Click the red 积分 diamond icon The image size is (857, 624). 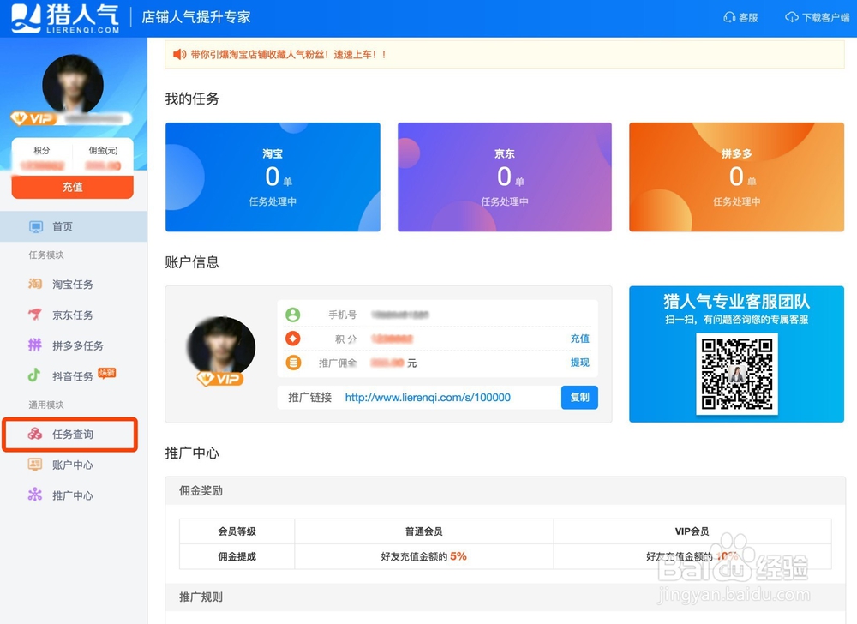293,339
